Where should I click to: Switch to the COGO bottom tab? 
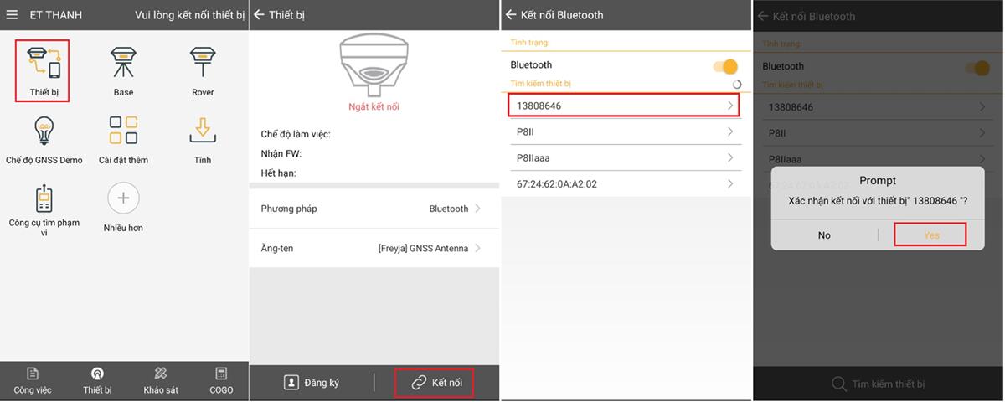coord(221,381)
